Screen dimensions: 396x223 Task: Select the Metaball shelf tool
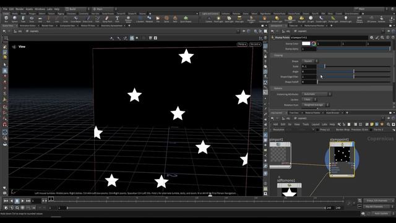[149, 19]
